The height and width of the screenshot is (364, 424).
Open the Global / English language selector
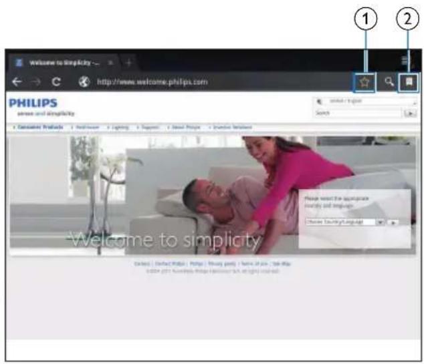pos(364,102)
